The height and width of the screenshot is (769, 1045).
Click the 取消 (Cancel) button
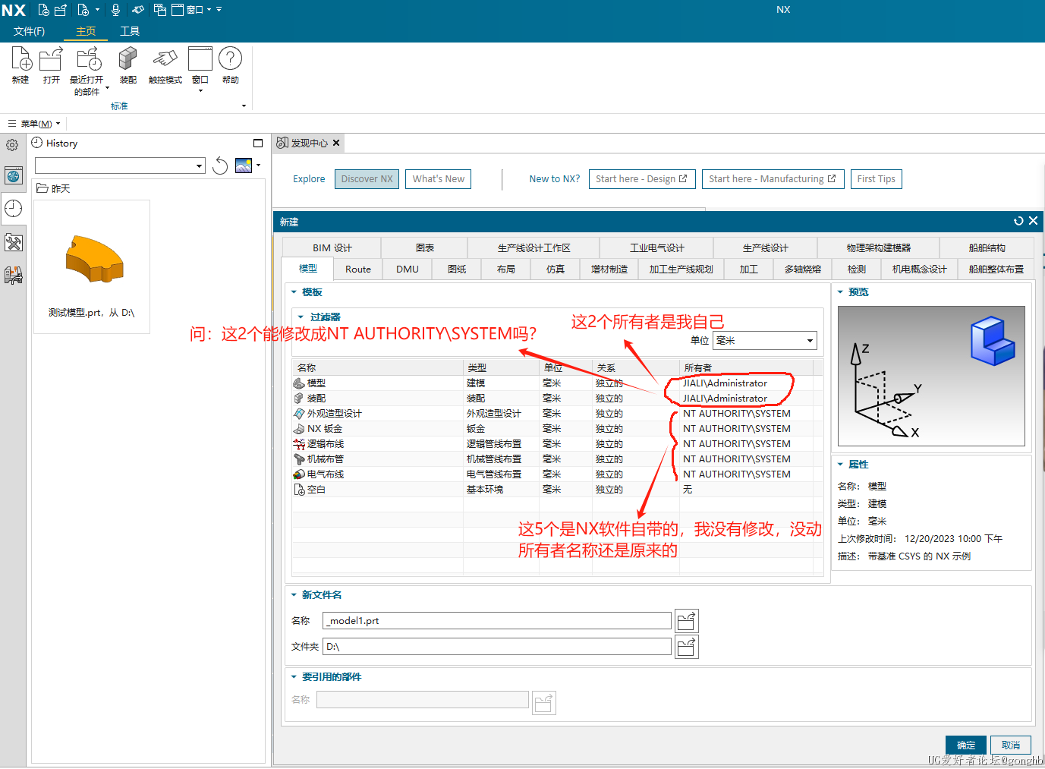tap(1011, 745)
